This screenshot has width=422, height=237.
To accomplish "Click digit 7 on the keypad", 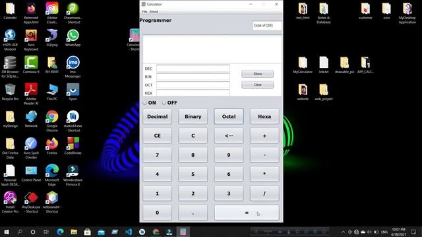I will click(157, 155).
